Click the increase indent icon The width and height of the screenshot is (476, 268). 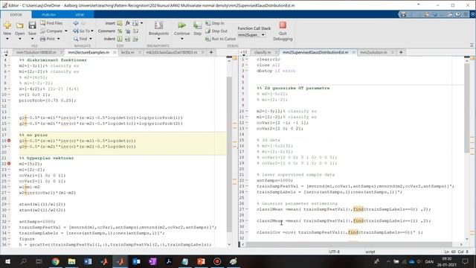tap(128, 39)
